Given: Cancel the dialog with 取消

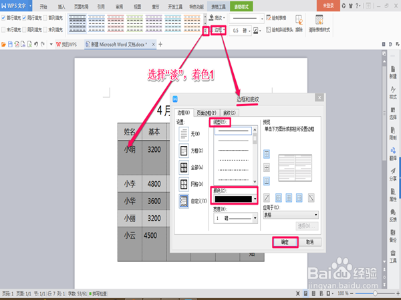Looking at the screenshot, I should click(x=309, y=242).
